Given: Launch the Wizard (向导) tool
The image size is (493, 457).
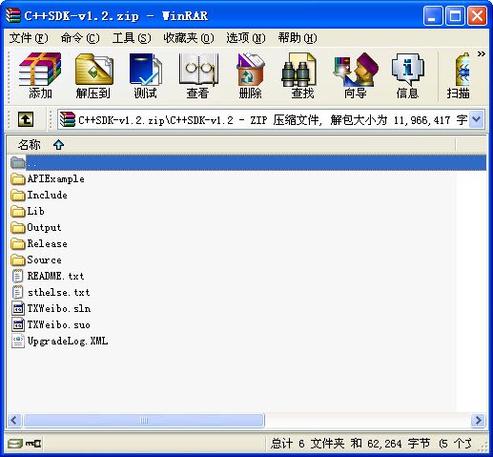Looking at the screenshot, I should pos(356,75).
